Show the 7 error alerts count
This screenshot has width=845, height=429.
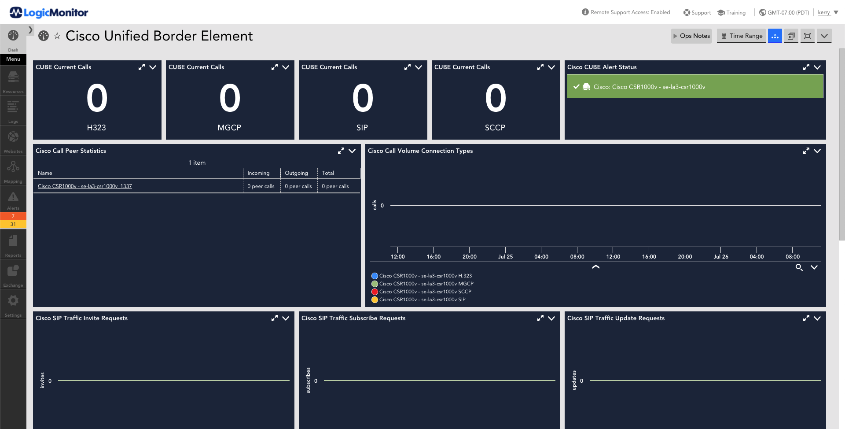13,216
